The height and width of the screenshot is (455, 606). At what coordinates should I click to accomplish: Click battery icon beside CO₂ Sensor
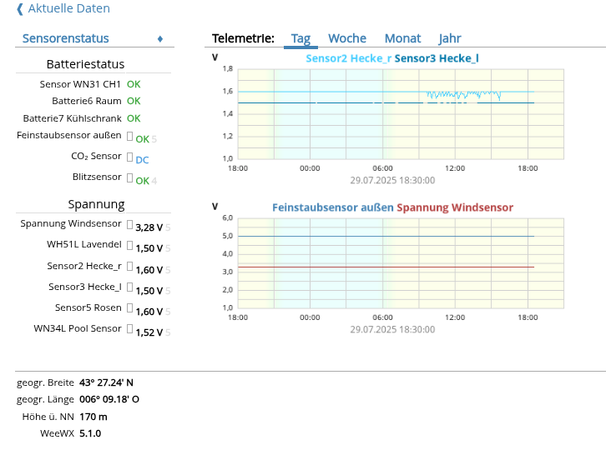[x=129, y=156]
